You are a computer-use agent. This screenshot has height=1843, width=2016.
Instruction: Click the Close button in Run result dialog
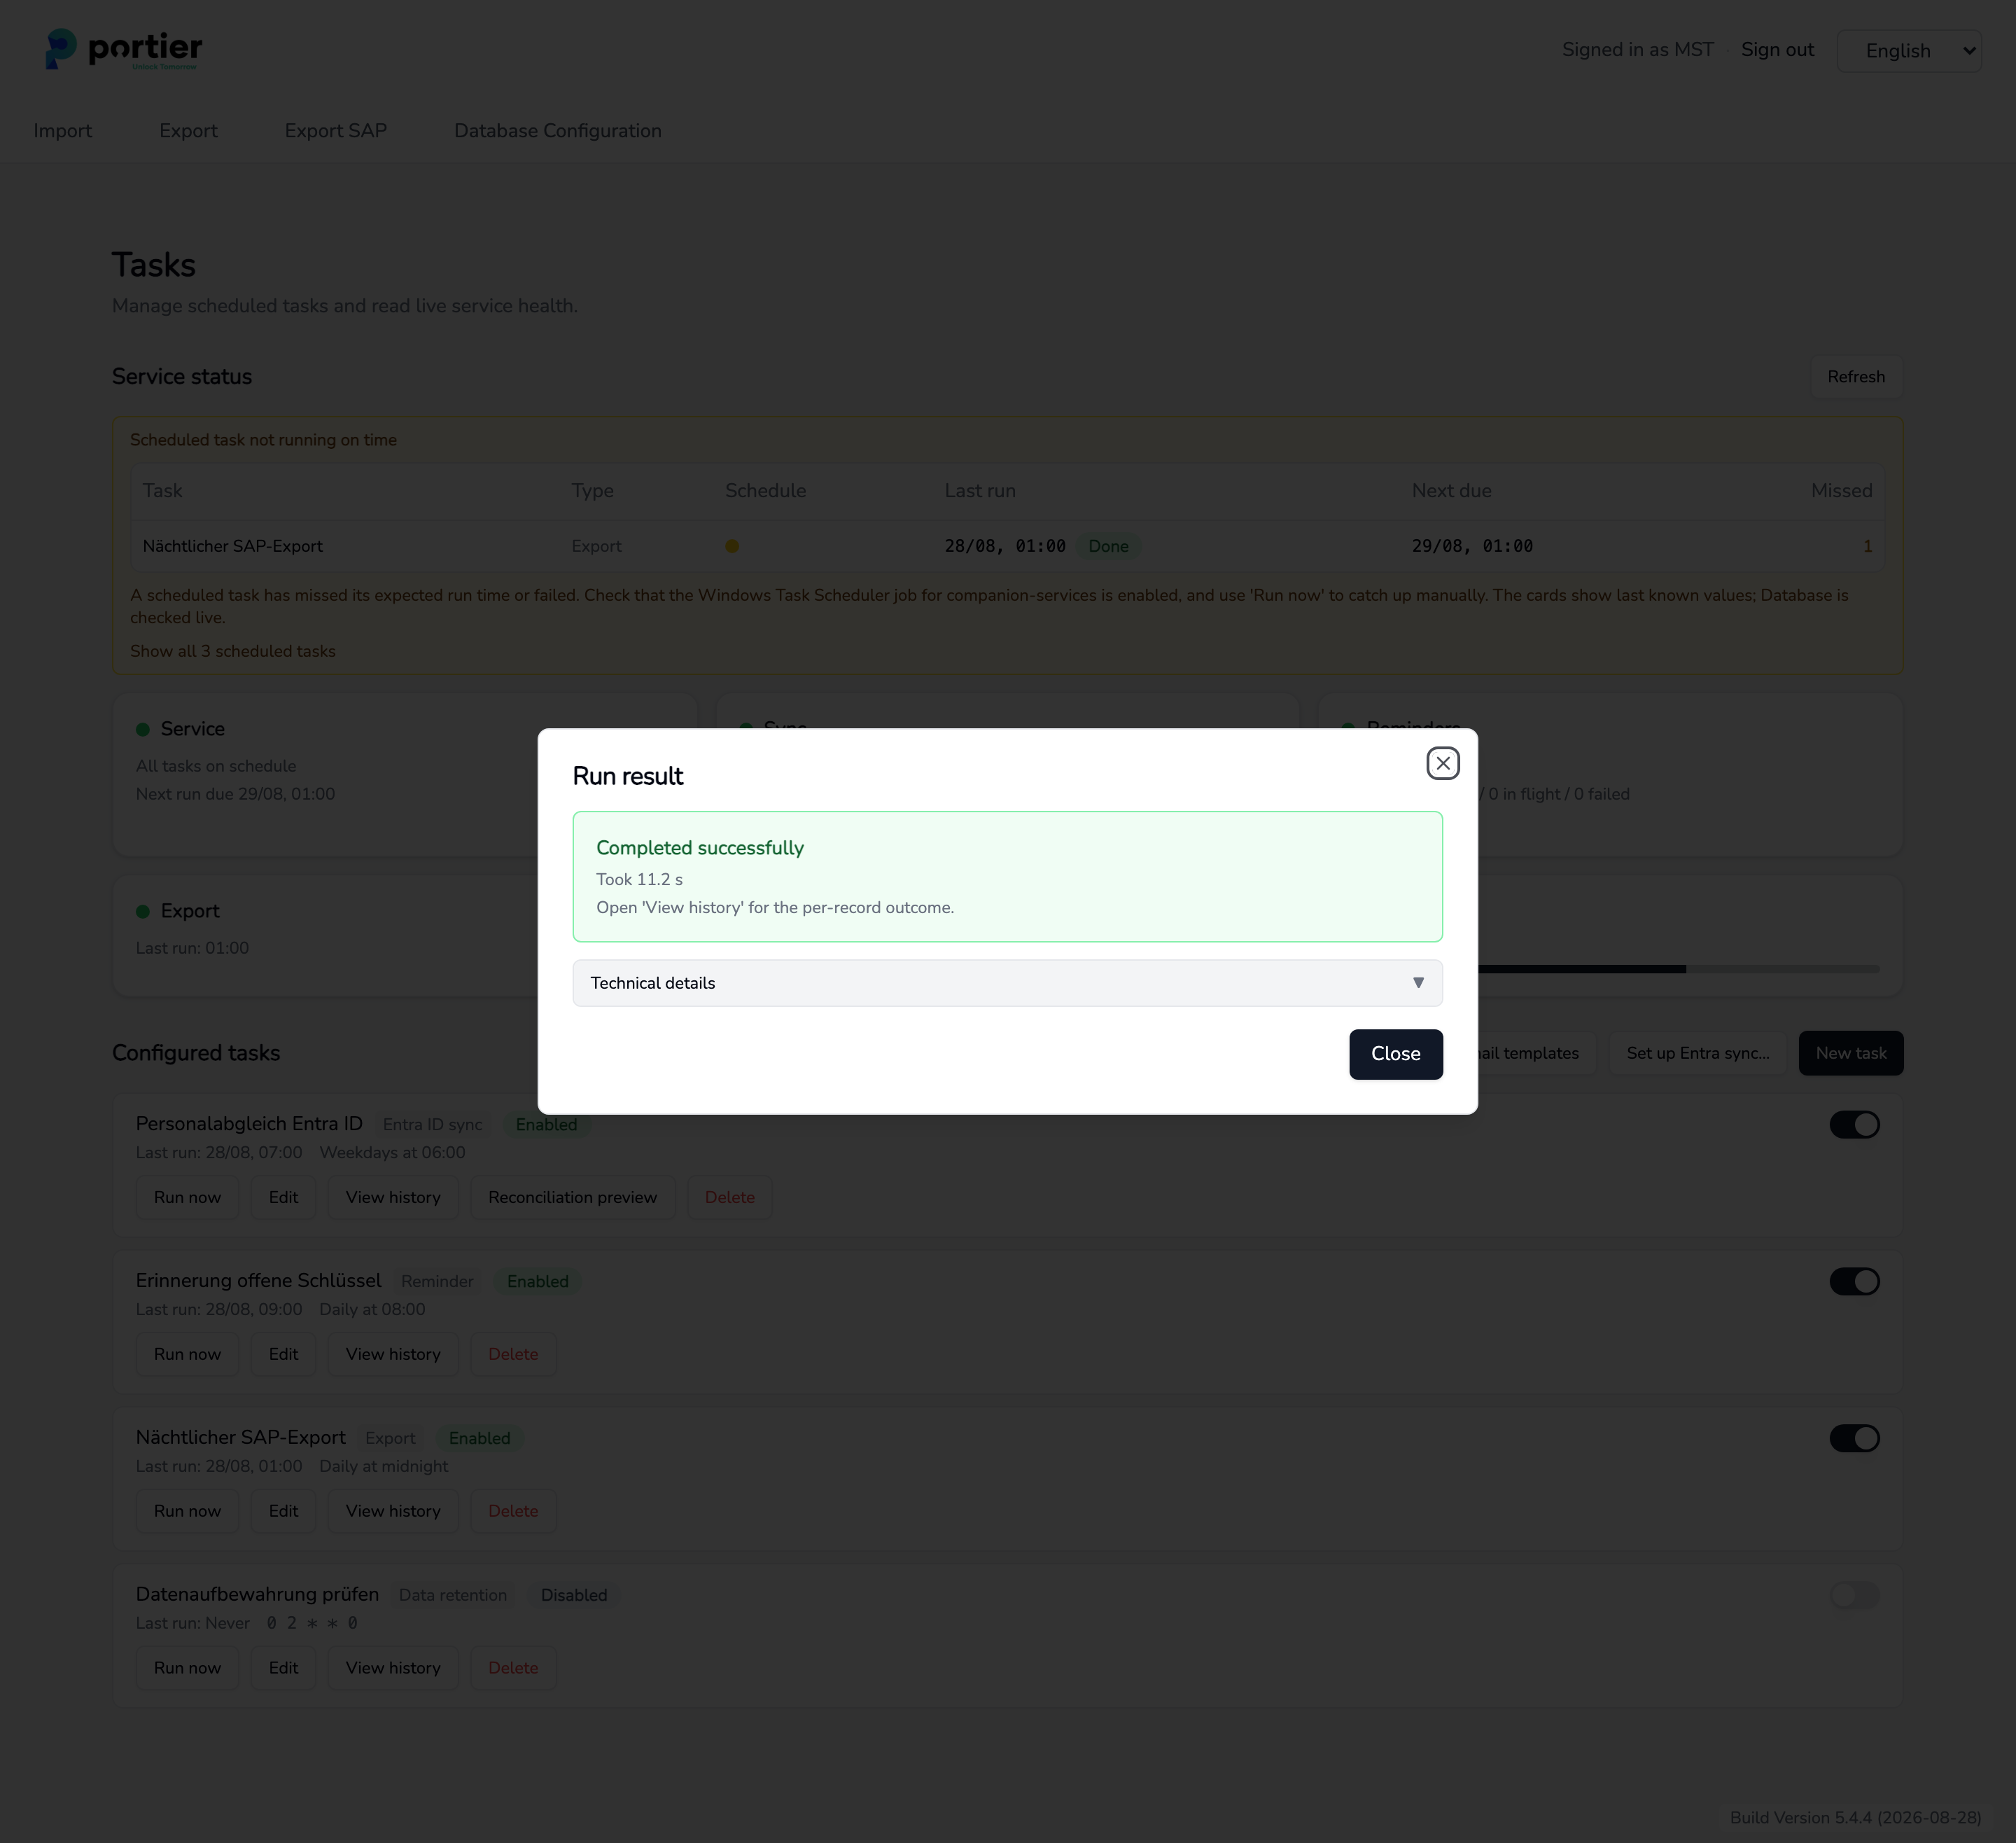(x=1395, y=1054)
